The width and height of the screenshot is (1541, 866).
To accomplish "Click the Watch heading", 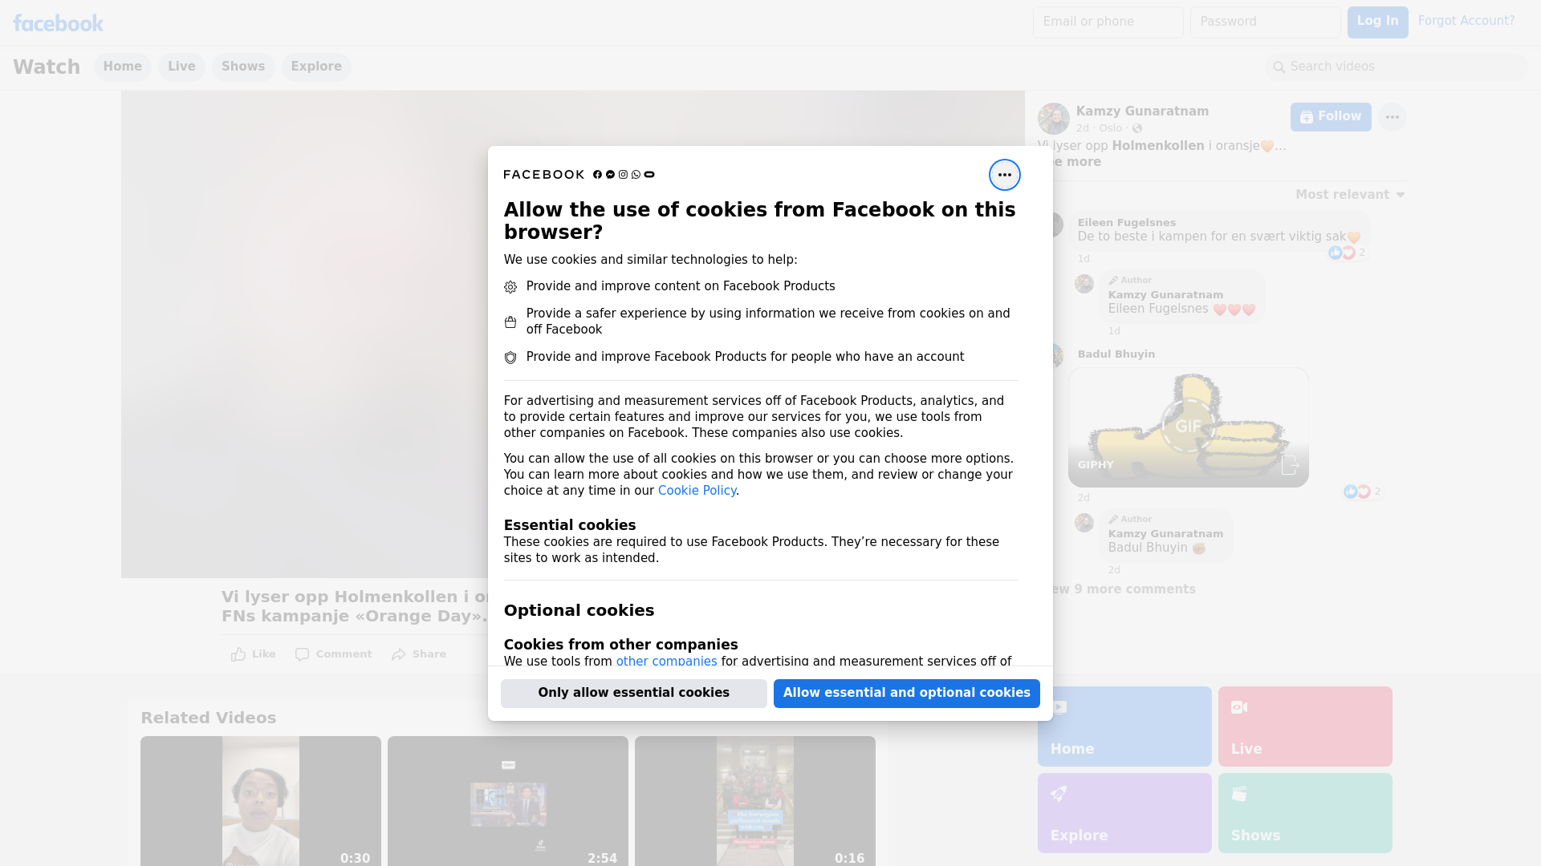I will [47, 67].
